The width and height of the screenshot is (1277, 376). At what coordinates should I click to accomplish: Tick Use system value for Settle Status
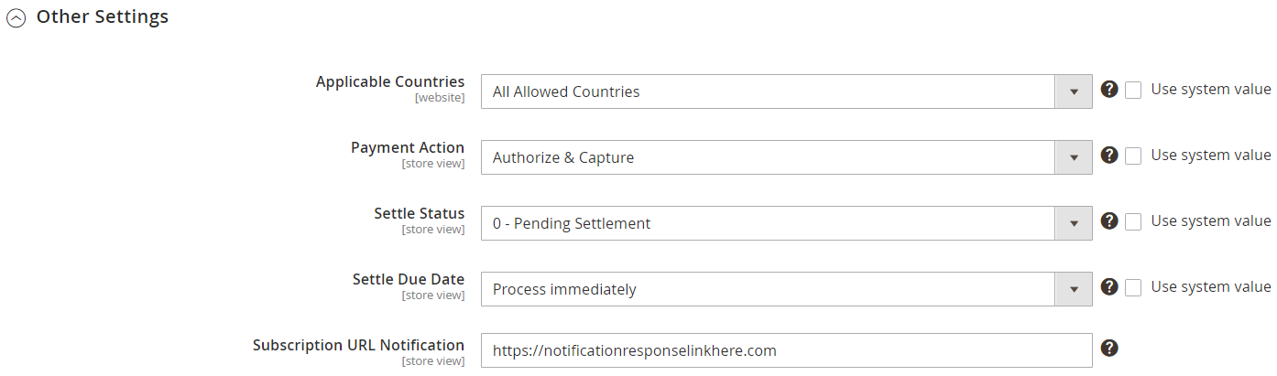tap(1133, 221)
